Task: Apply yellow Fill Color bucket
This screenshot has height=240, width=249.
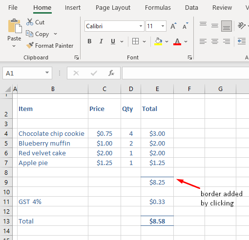Action: 158,41
